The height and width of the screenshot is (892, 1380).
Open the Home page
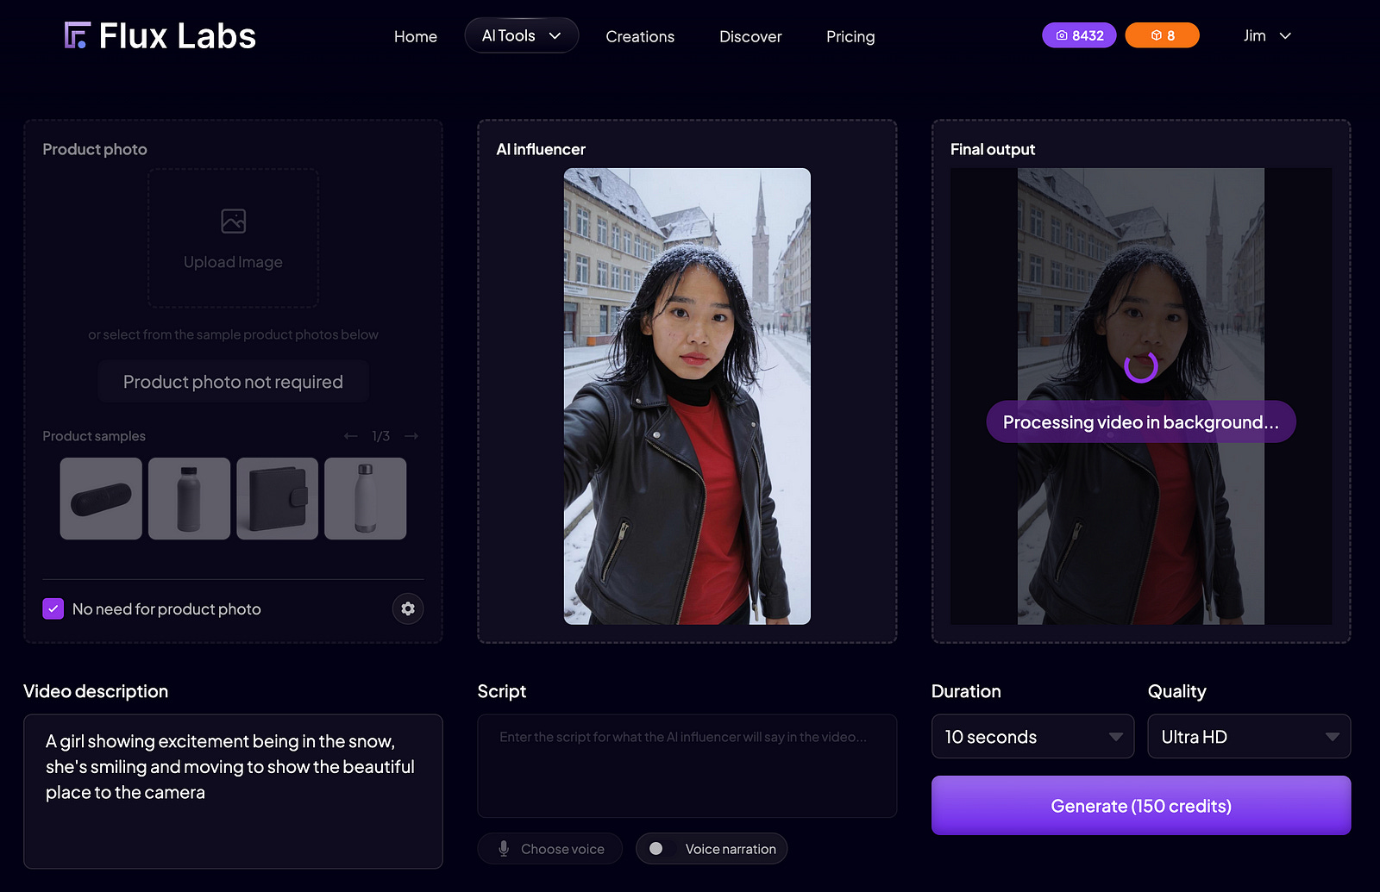(415, 36)
